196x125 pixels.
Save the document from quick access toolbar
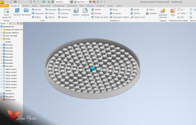[x=15, y=2]
